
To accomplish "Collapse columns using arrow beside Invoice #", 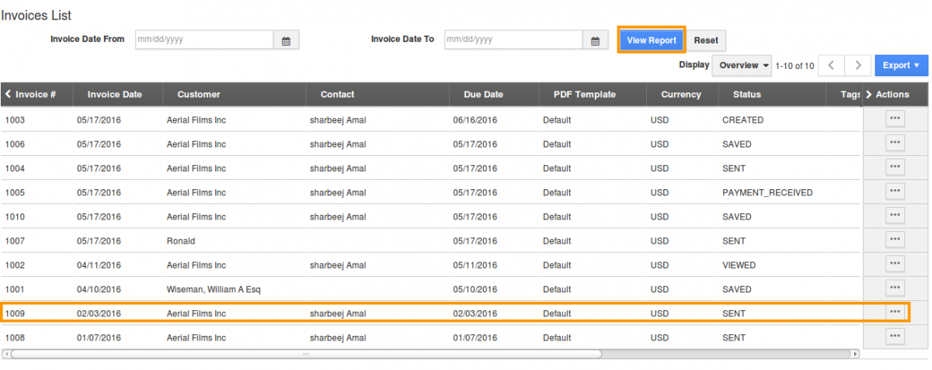I will point(8,94).
